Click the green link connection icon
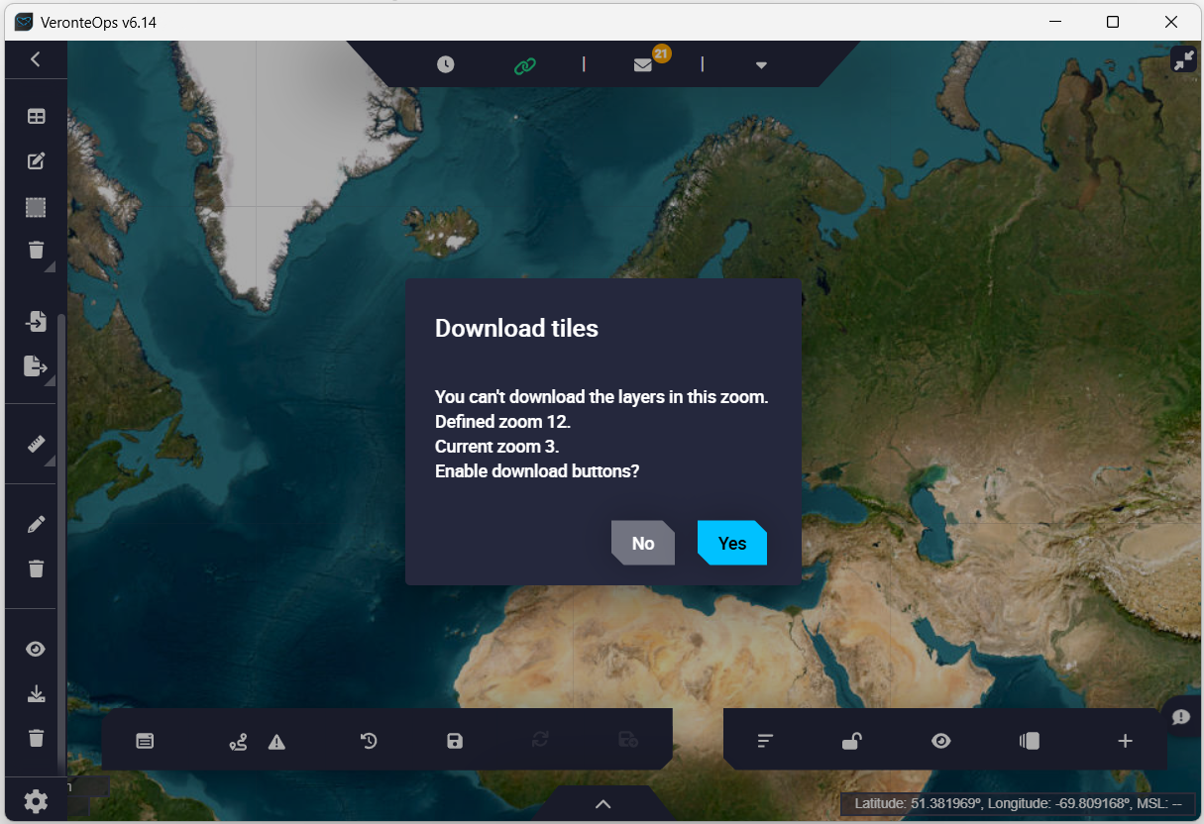 (524, 65)
